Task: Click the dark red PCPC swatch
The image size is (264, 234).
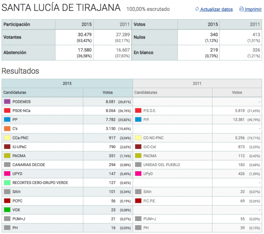Action: click(7, 201)
